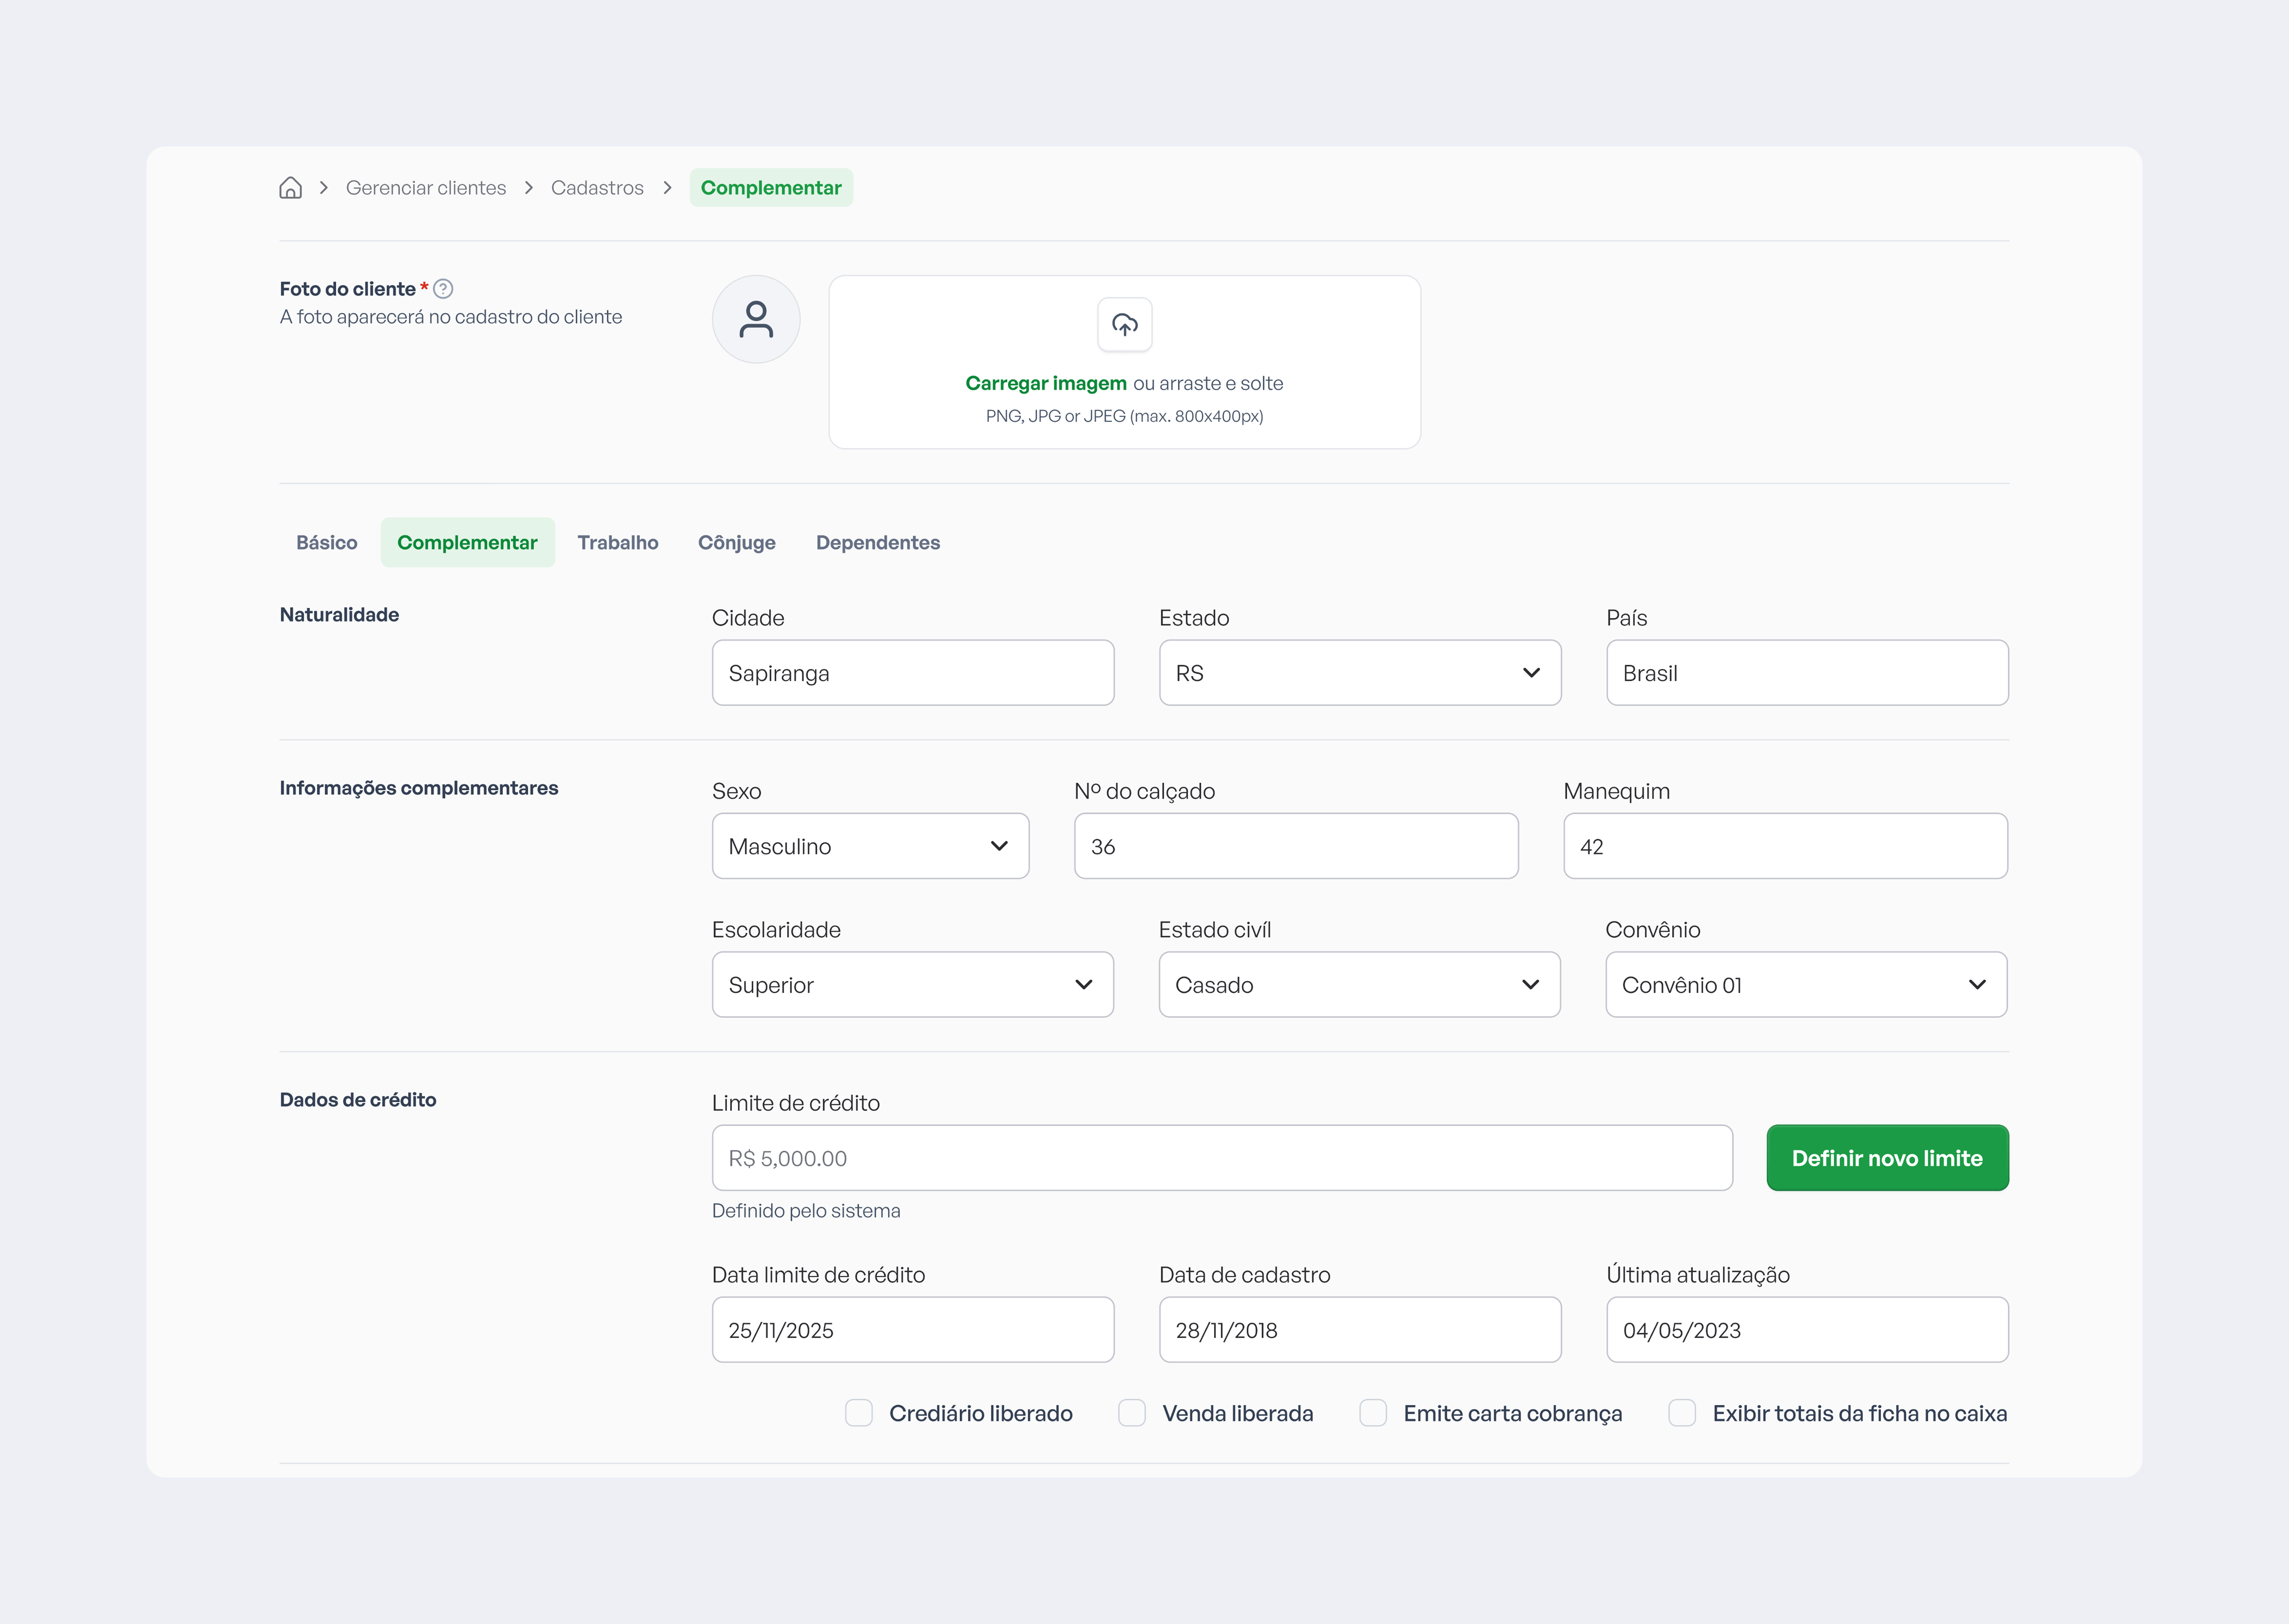Click 'Definido pelo sistema' helper text
Viewport: 2289px width, 1624px height.
click(x=806, y=1211)
